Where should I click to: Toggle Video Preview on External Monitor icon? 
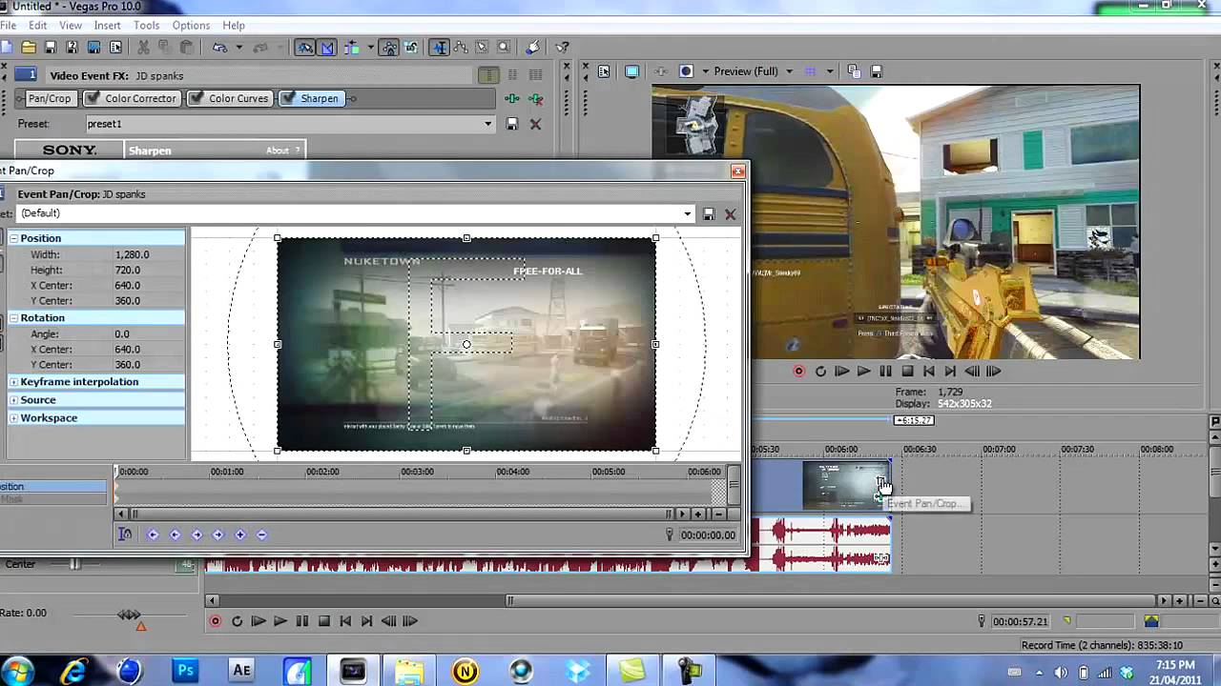(x=631, y=71)
